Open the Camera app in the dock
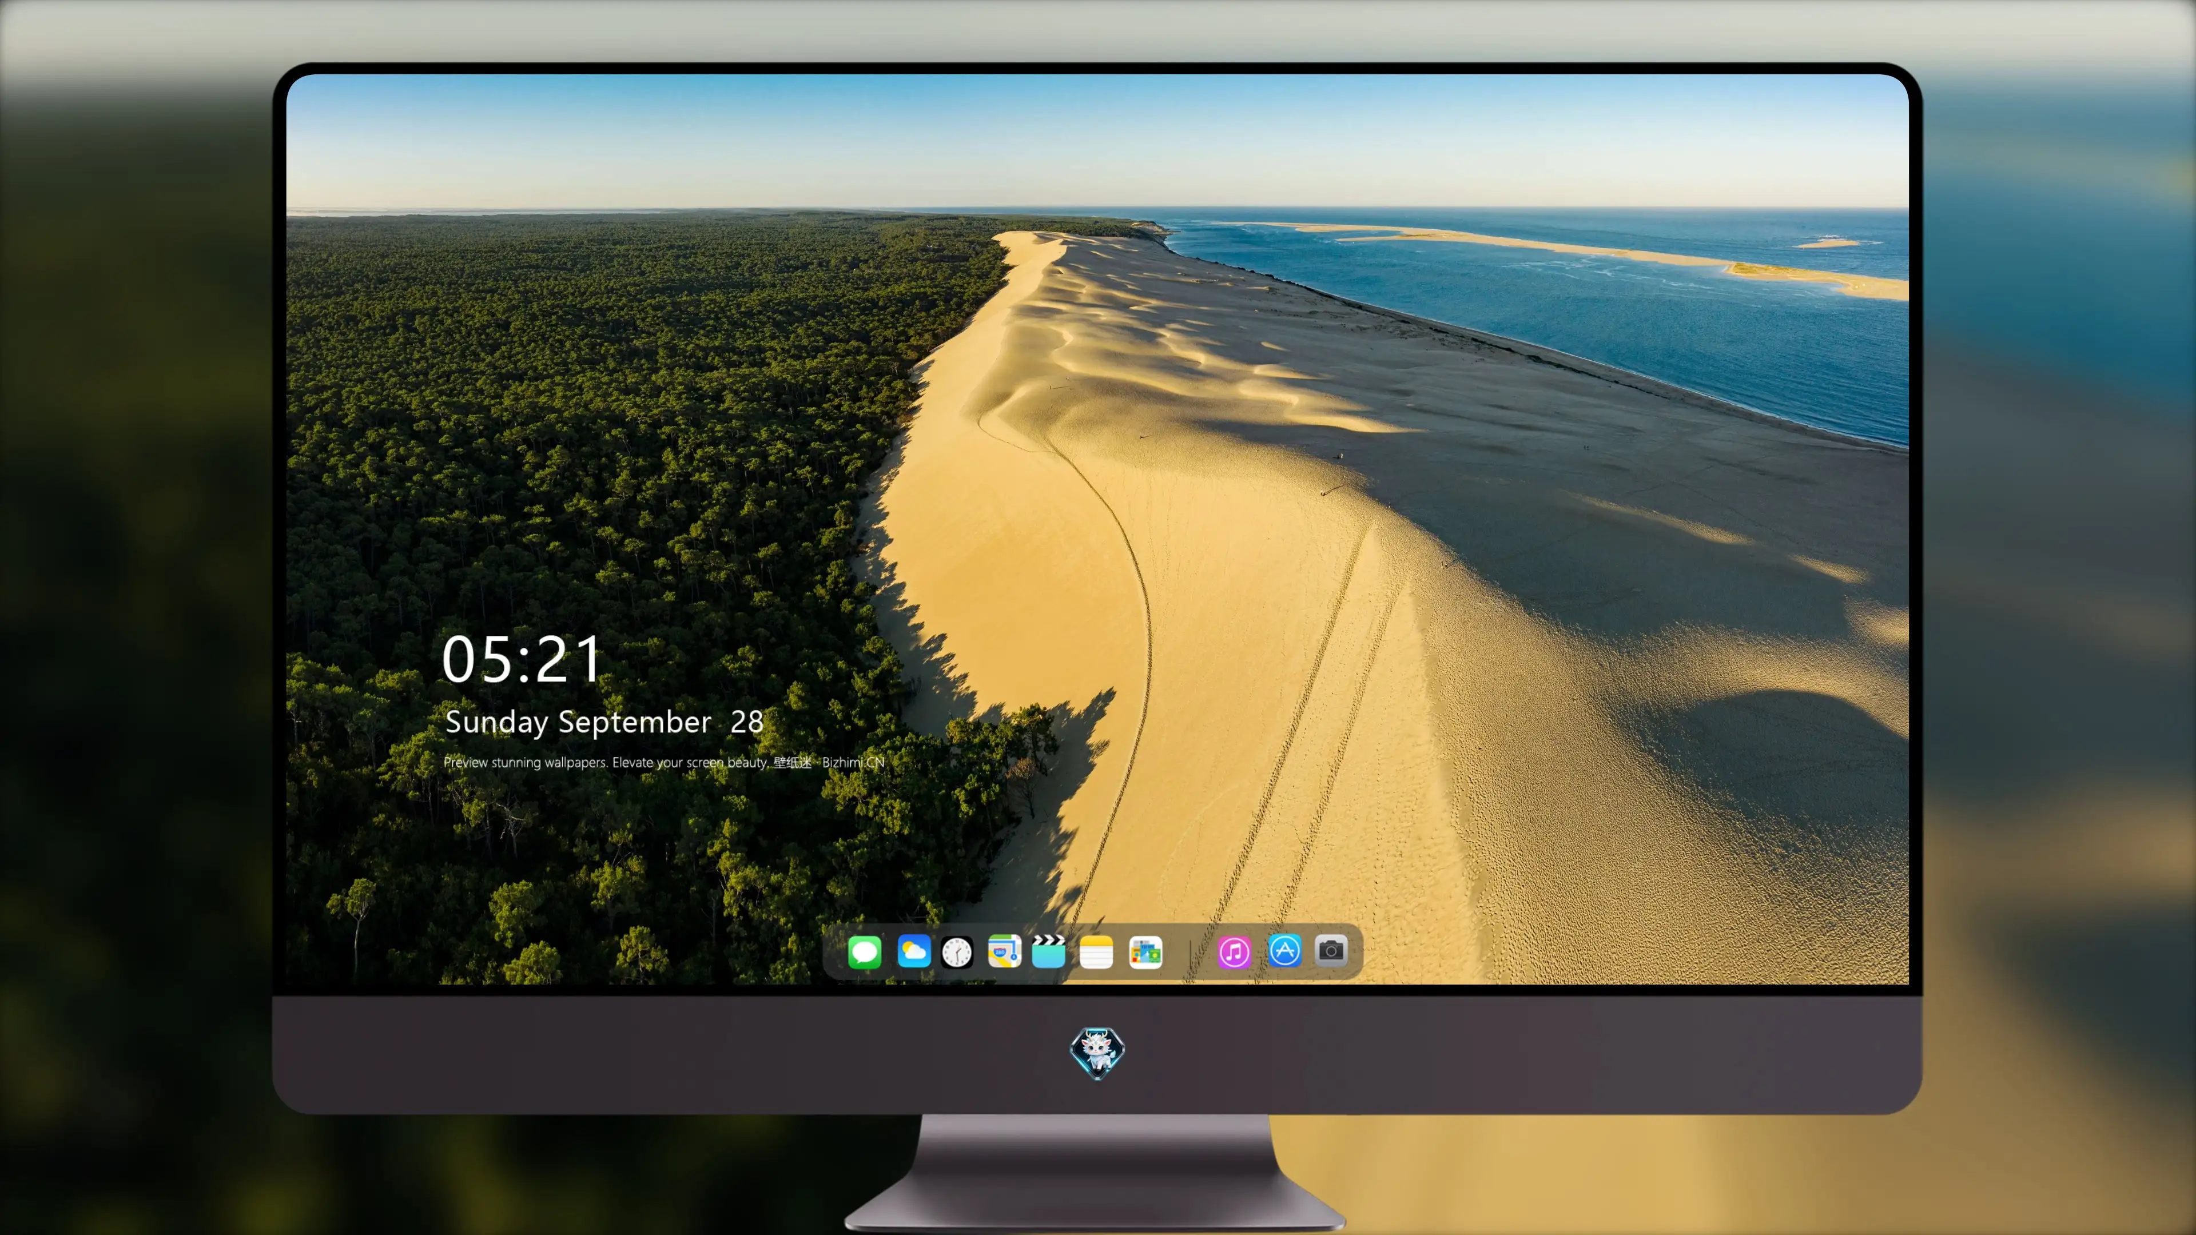The image size is (2196, 1235). tap(1331, 950)
